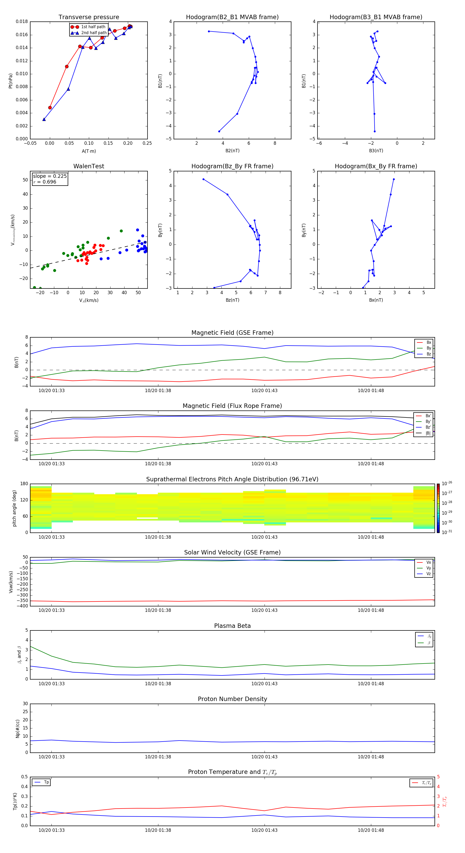This screenshot has width=465, height=853.
Task: Select Bx' in the Flux Rope legend
Action: pyautogui.click(x=424, y=416)
